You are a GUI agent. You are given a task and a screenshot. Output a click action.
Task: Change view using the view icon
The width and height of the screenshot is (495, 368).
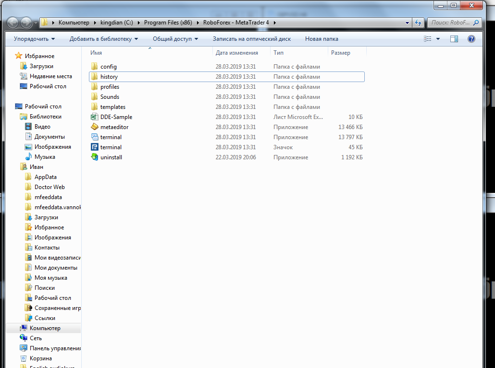tap(427, 39)
